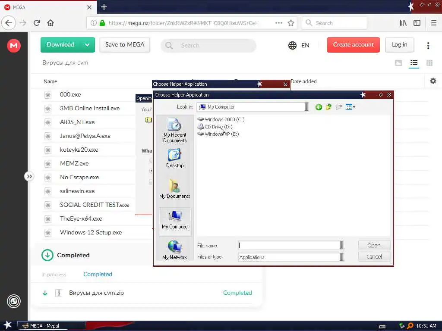Click the green Download button

pyautogui.click(x=60, y=45)
